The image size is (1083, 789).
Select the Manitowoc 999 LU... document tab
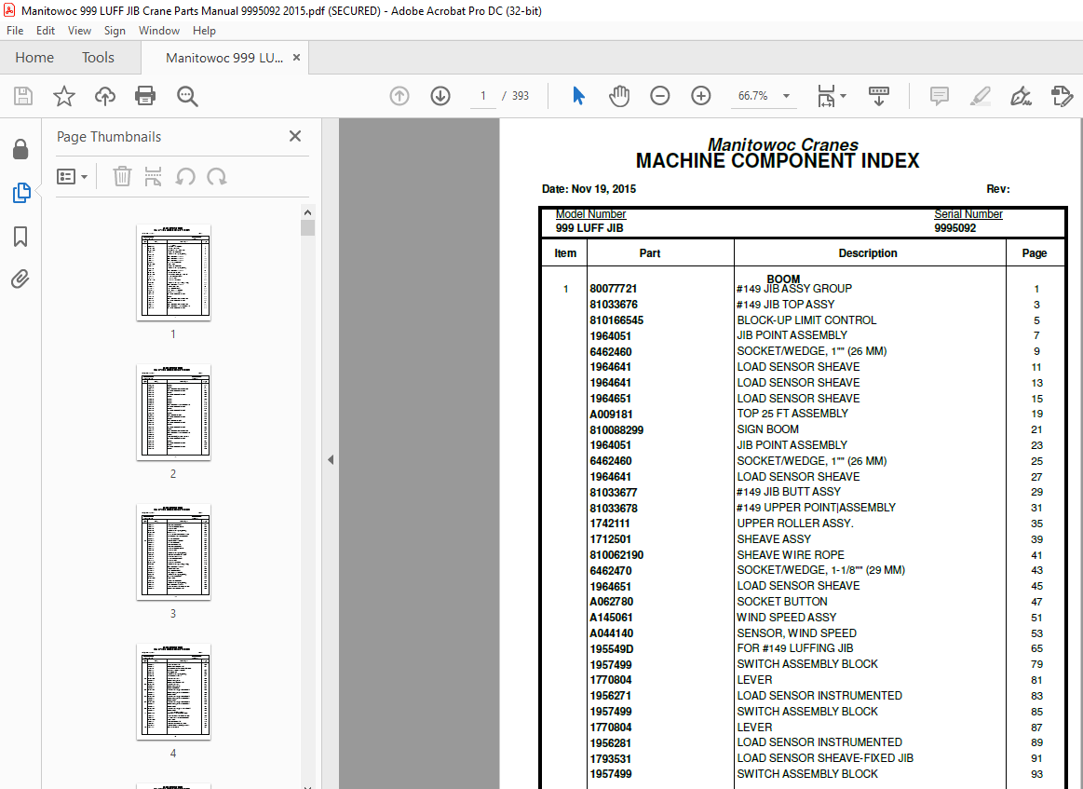pyautogui.click(x=223, y=58)
